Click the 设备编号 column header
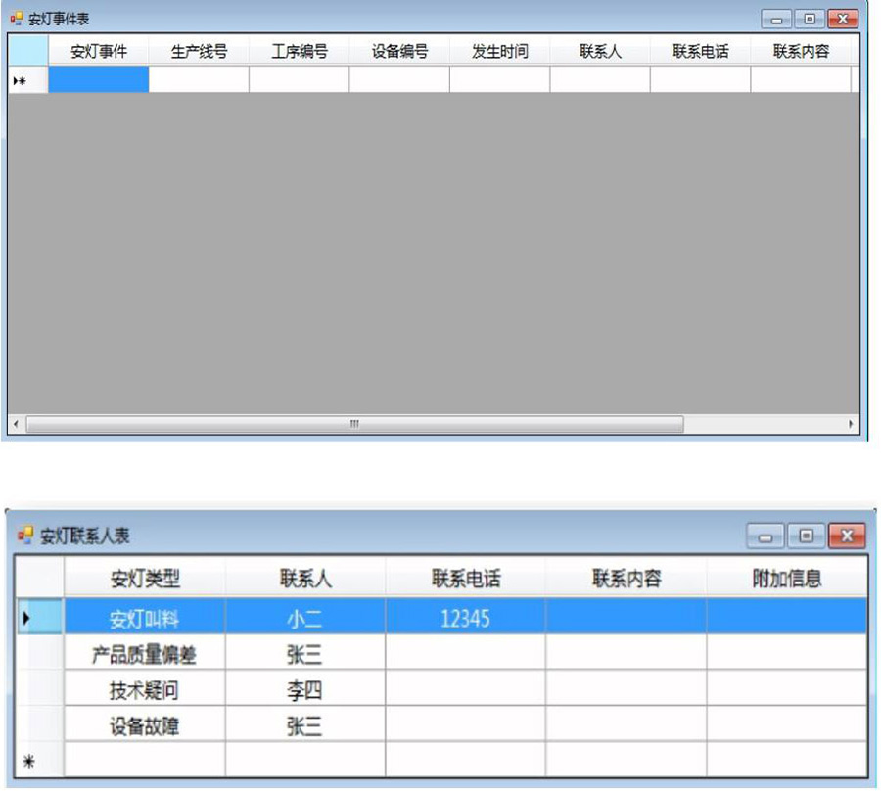Screen dimensions: 881x792 (x=399, y=52)
